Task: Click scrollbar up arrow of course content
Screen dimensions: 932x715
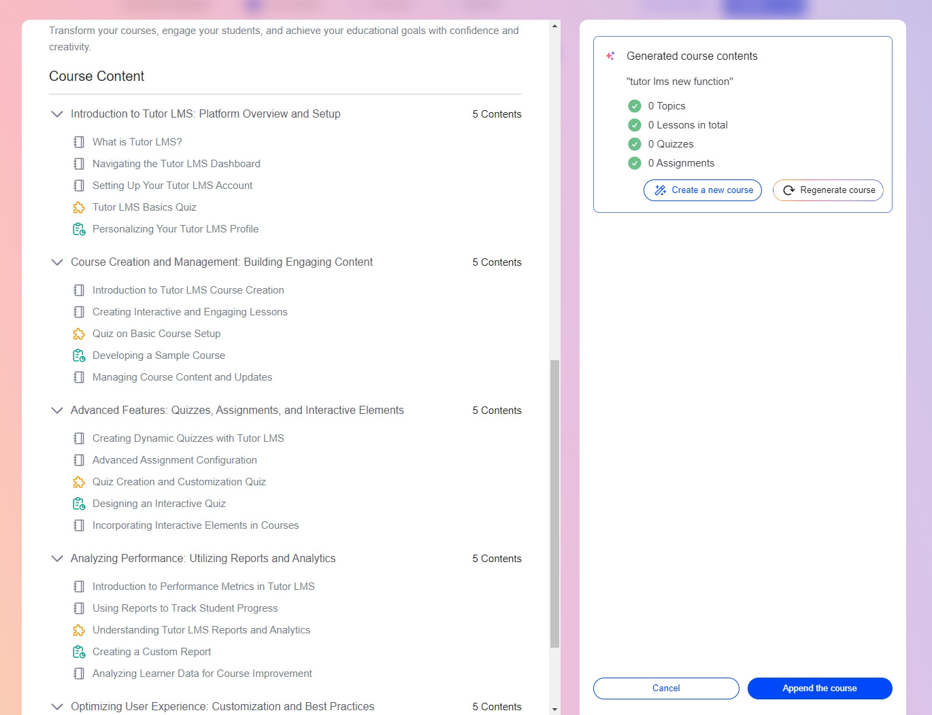Action: coord(555,26)
